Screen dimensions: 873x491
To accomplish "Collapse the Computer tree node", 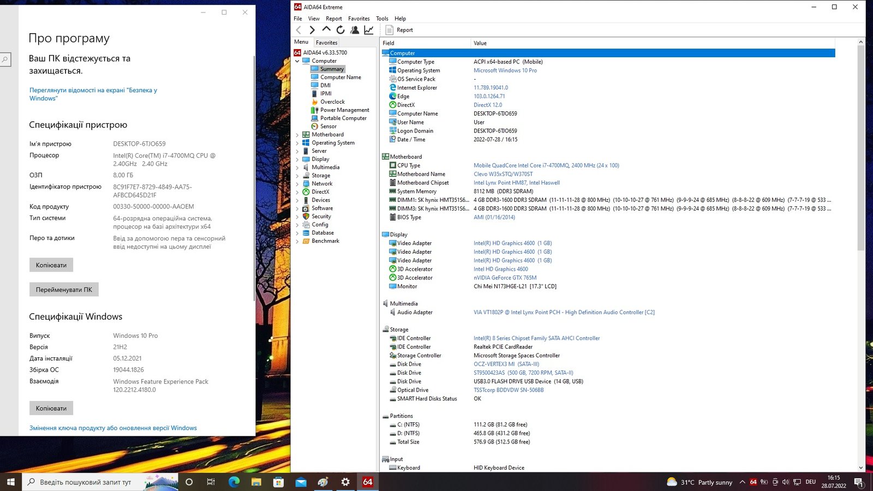I will pyautogui.click(x=297, y=61).
